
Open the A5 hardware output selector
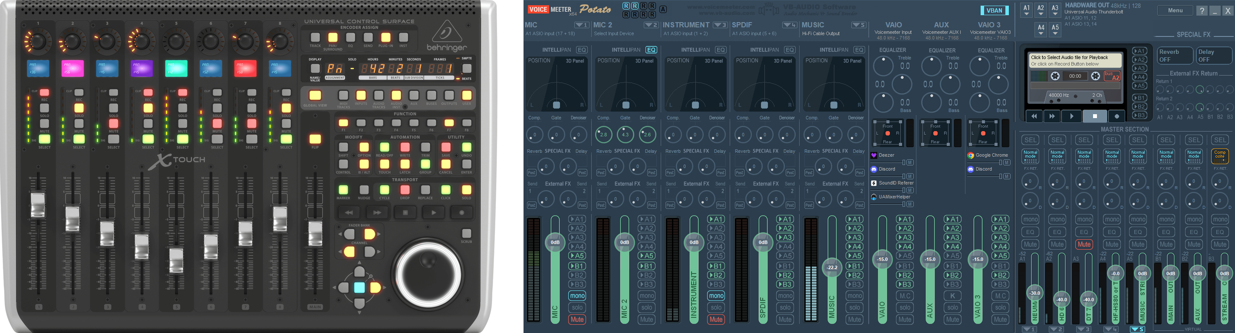point(1055,30)
